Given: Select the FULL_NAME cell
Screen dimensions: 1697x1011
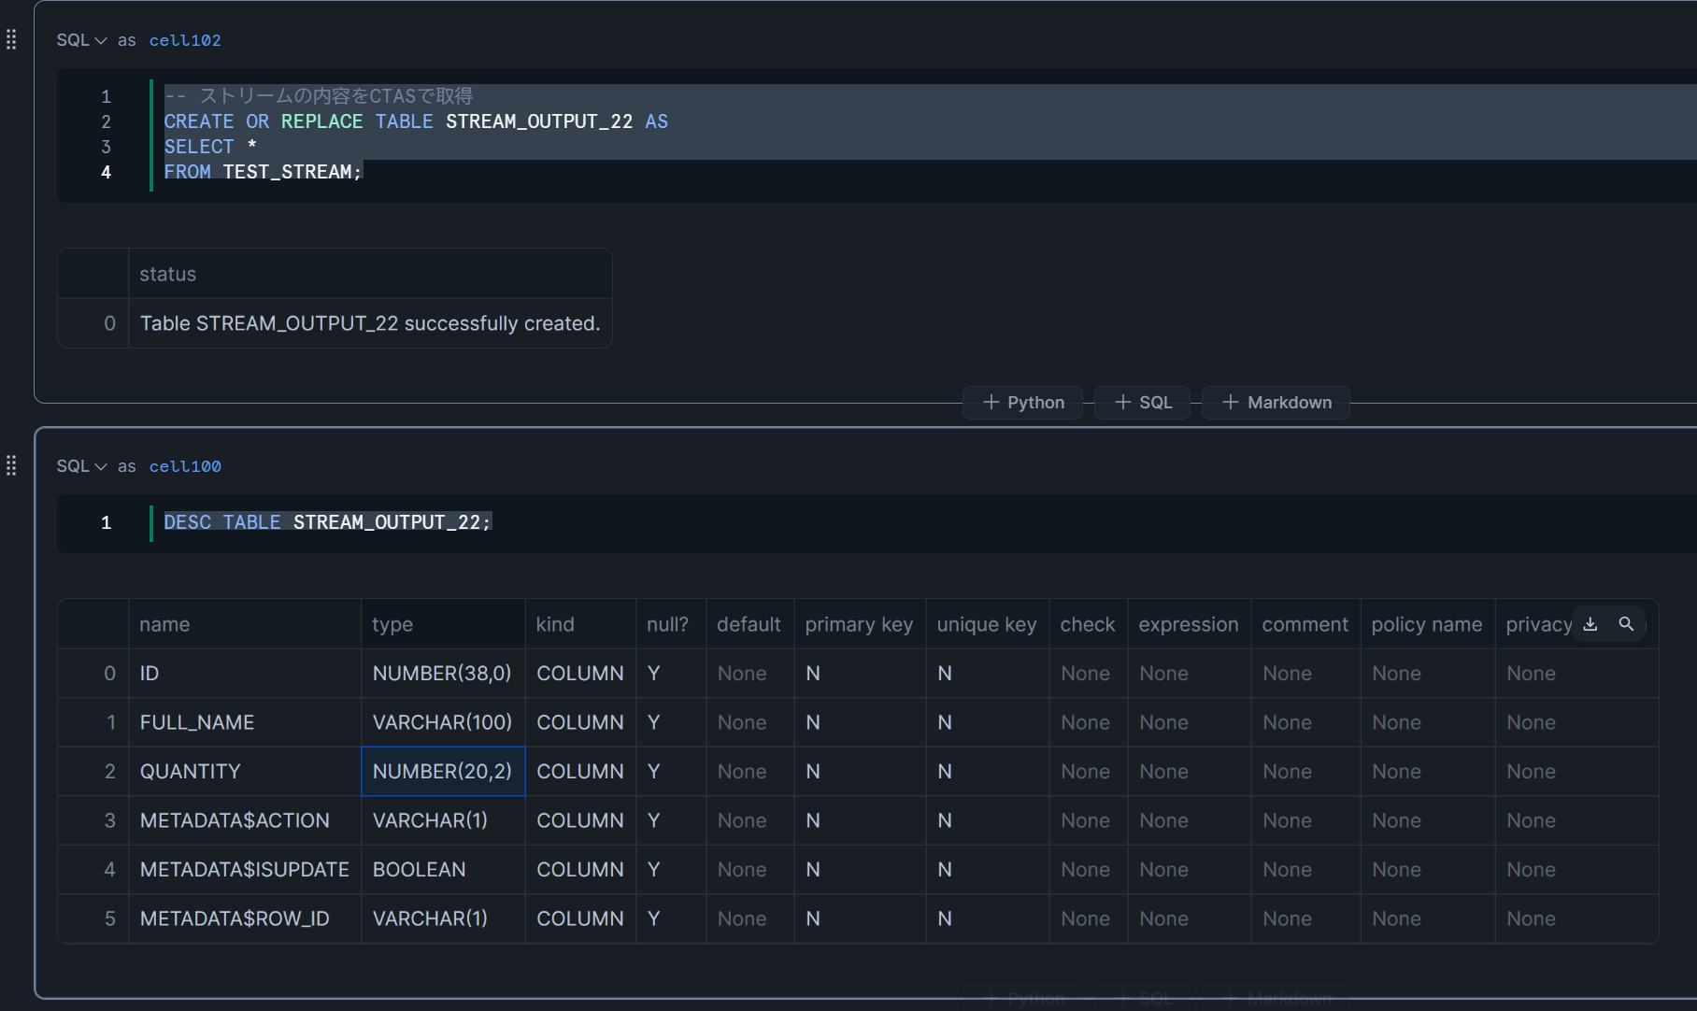Looking at the screenshot, I should [245, 722].
